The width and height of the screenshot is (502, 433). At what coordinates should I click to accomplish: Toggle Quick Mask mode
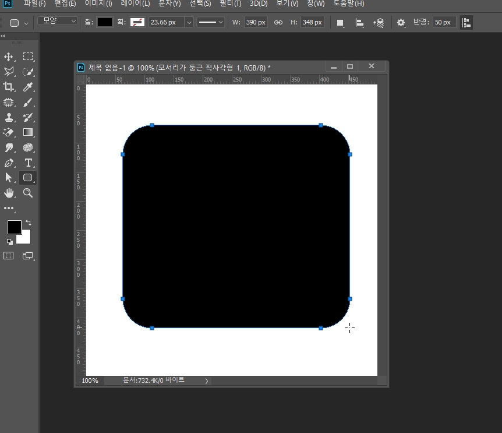[x=9, y=256]
